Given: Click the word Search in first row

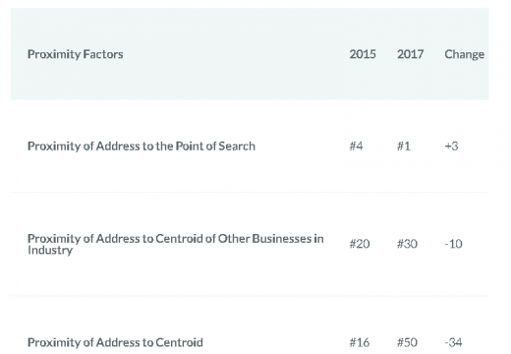Looking at the screenshot, I should pos(237,147).
